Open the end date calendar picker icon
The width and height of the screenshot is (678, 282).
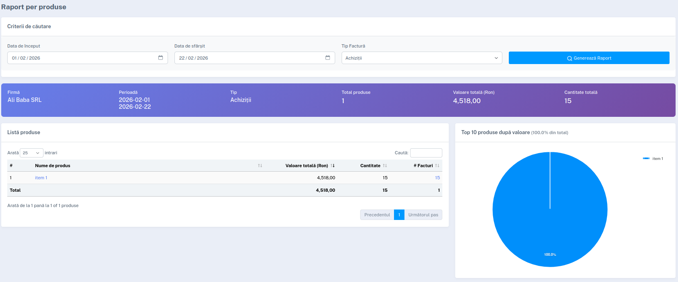pos(328,58)
